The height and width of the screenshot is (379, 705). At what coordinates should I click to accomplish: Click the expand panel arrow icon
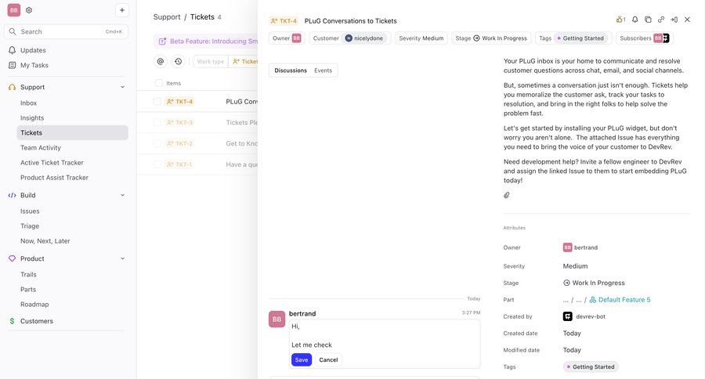[x=674, y=20]
